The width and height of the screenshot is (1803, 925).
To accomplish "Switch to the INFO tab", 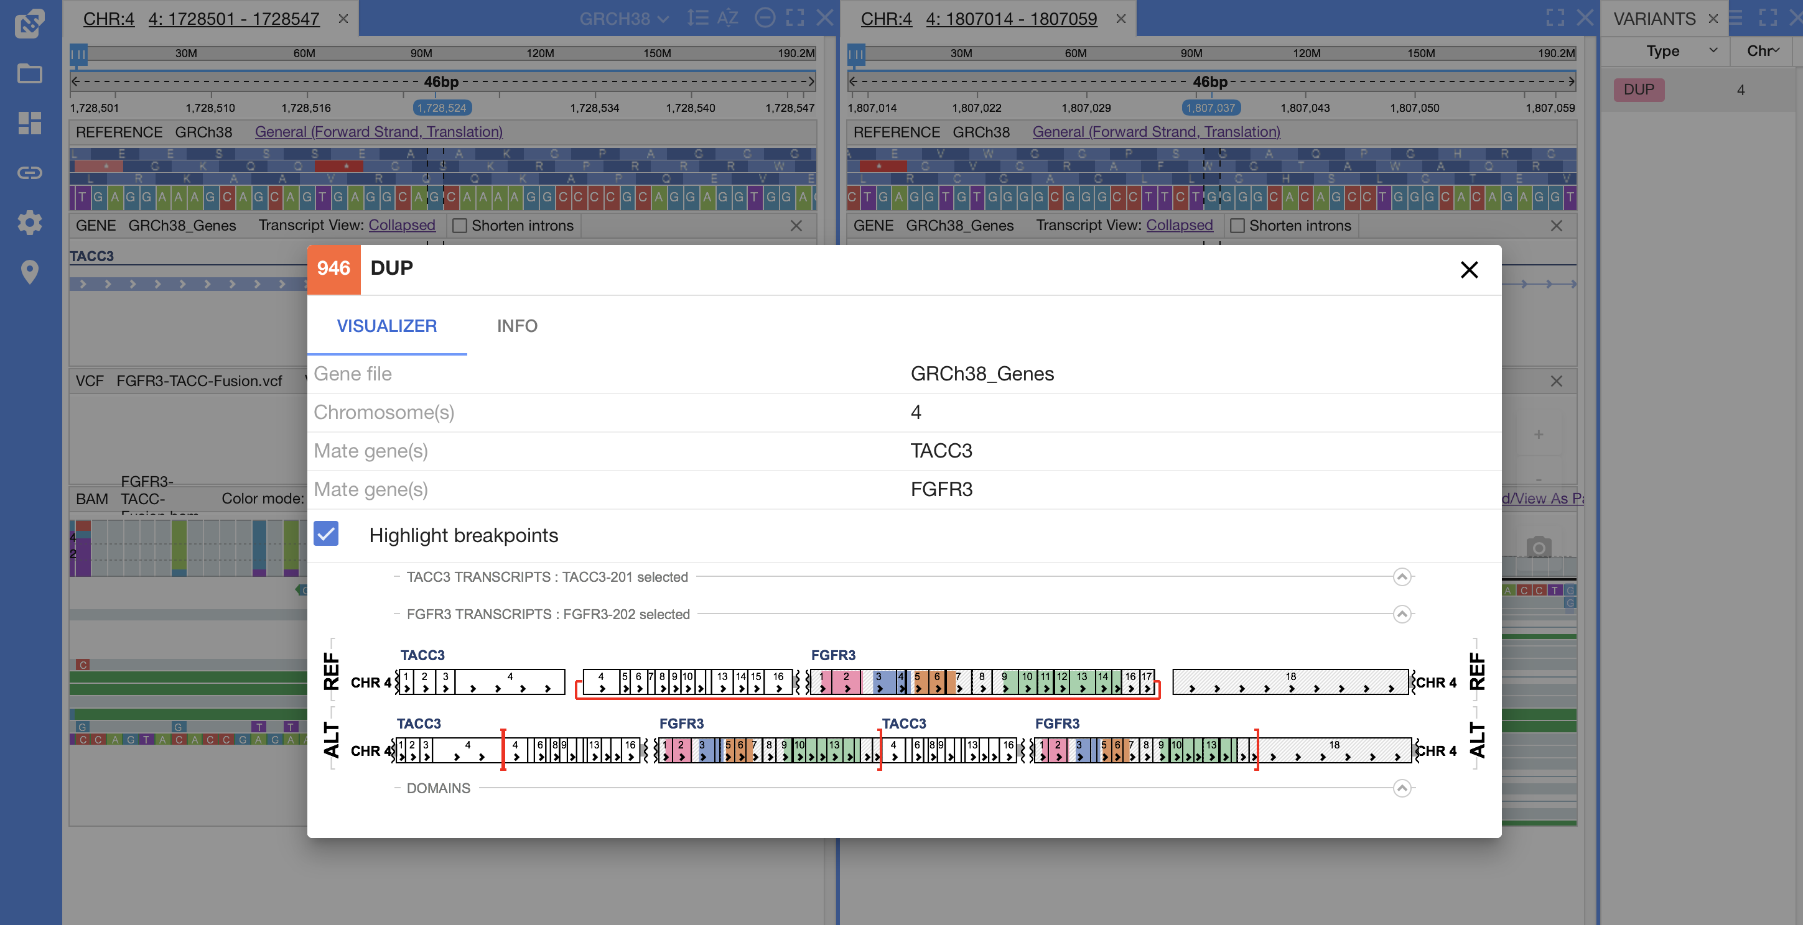I will tap(516, 326).
